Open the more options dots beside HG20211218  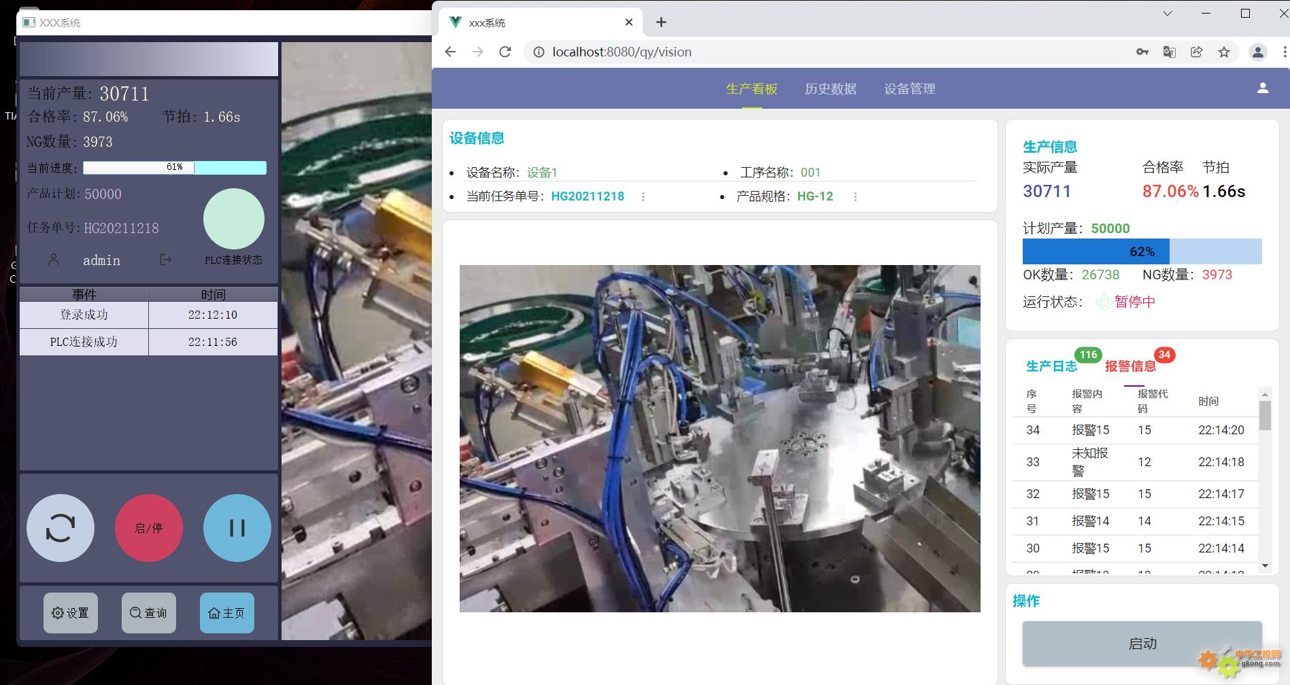[643, 196]
